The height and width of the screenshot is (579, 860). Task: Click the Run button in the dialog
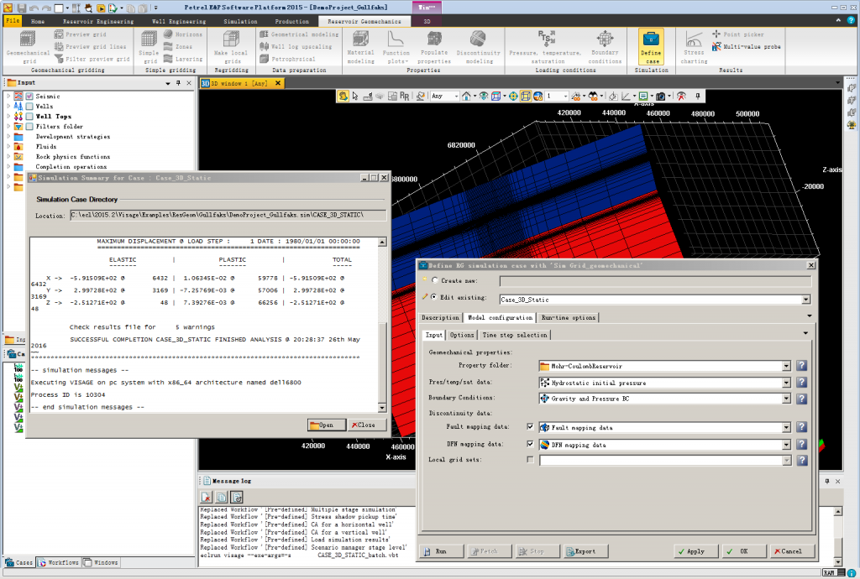pyautogui.click(x=442, y=551)
